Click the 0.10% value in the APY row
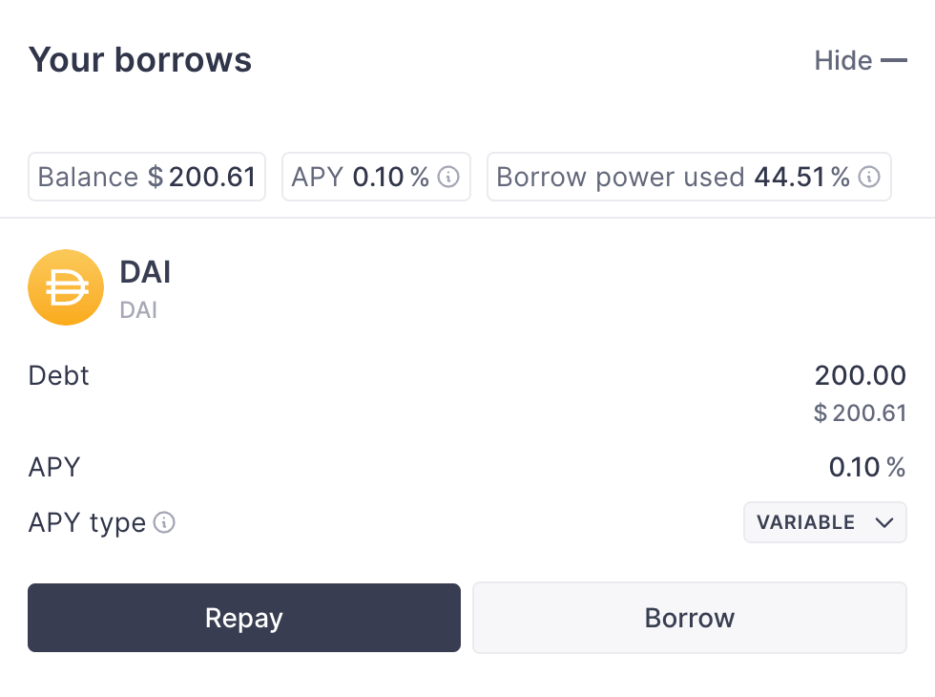The image size is (935, 697). 866,468
